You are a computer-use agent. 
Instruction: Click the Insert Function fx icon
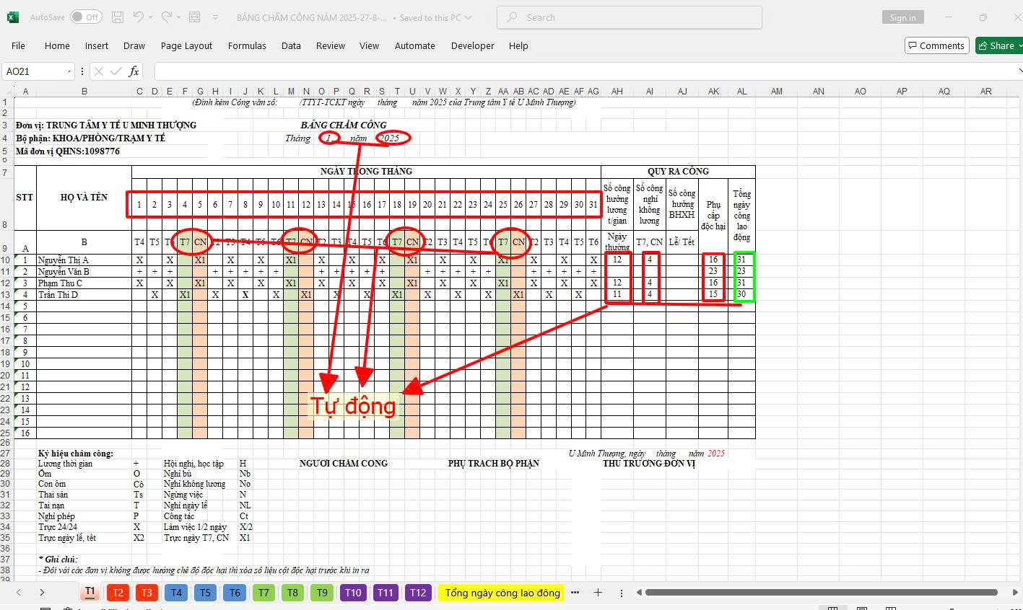[134, 71]
